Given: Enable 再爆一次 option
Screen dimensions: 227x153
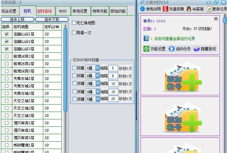Looking at the screenshot, I should 74,32.
